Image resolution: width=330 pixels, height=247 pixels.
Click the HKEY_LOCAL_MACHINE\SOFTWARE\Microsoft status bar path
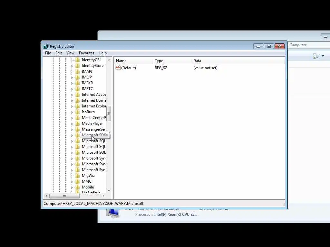point(93,204)
